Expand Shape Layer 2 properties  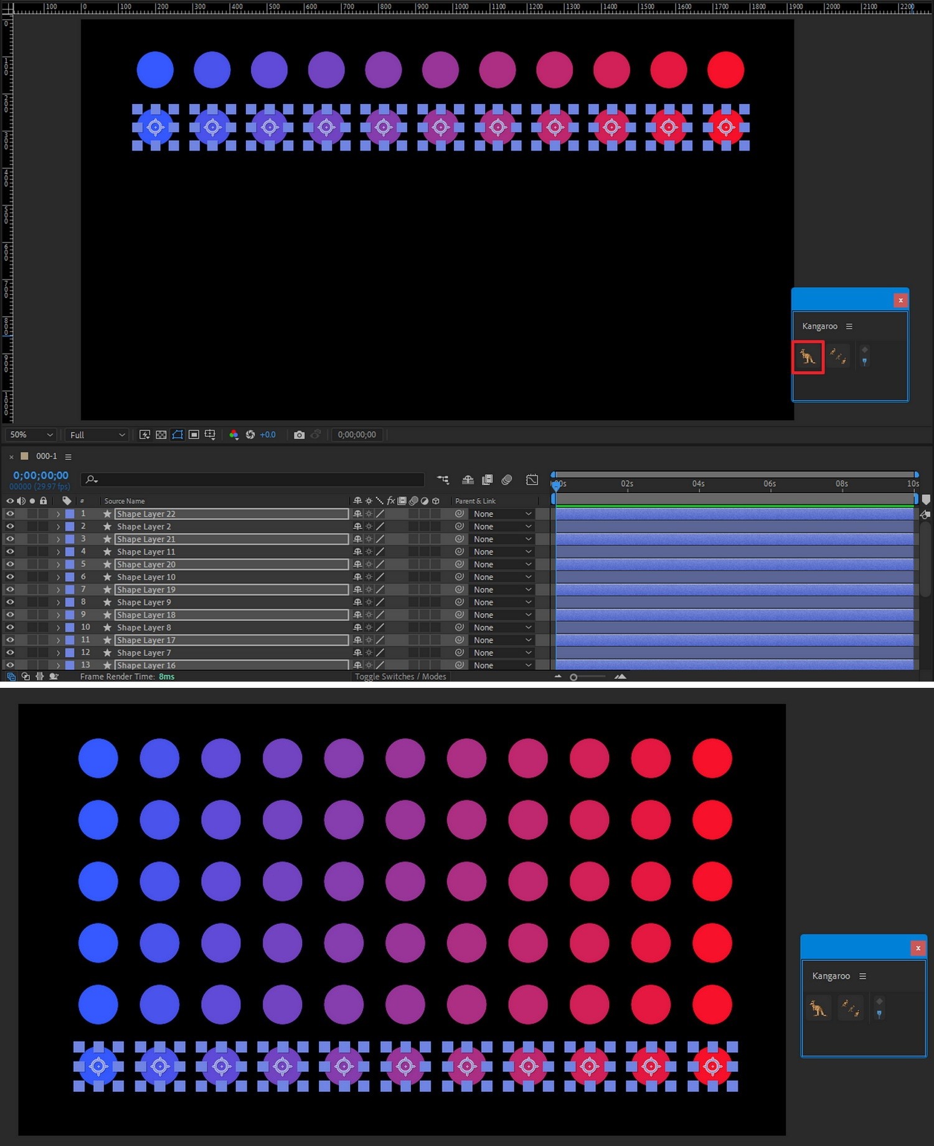click(58, 527)
